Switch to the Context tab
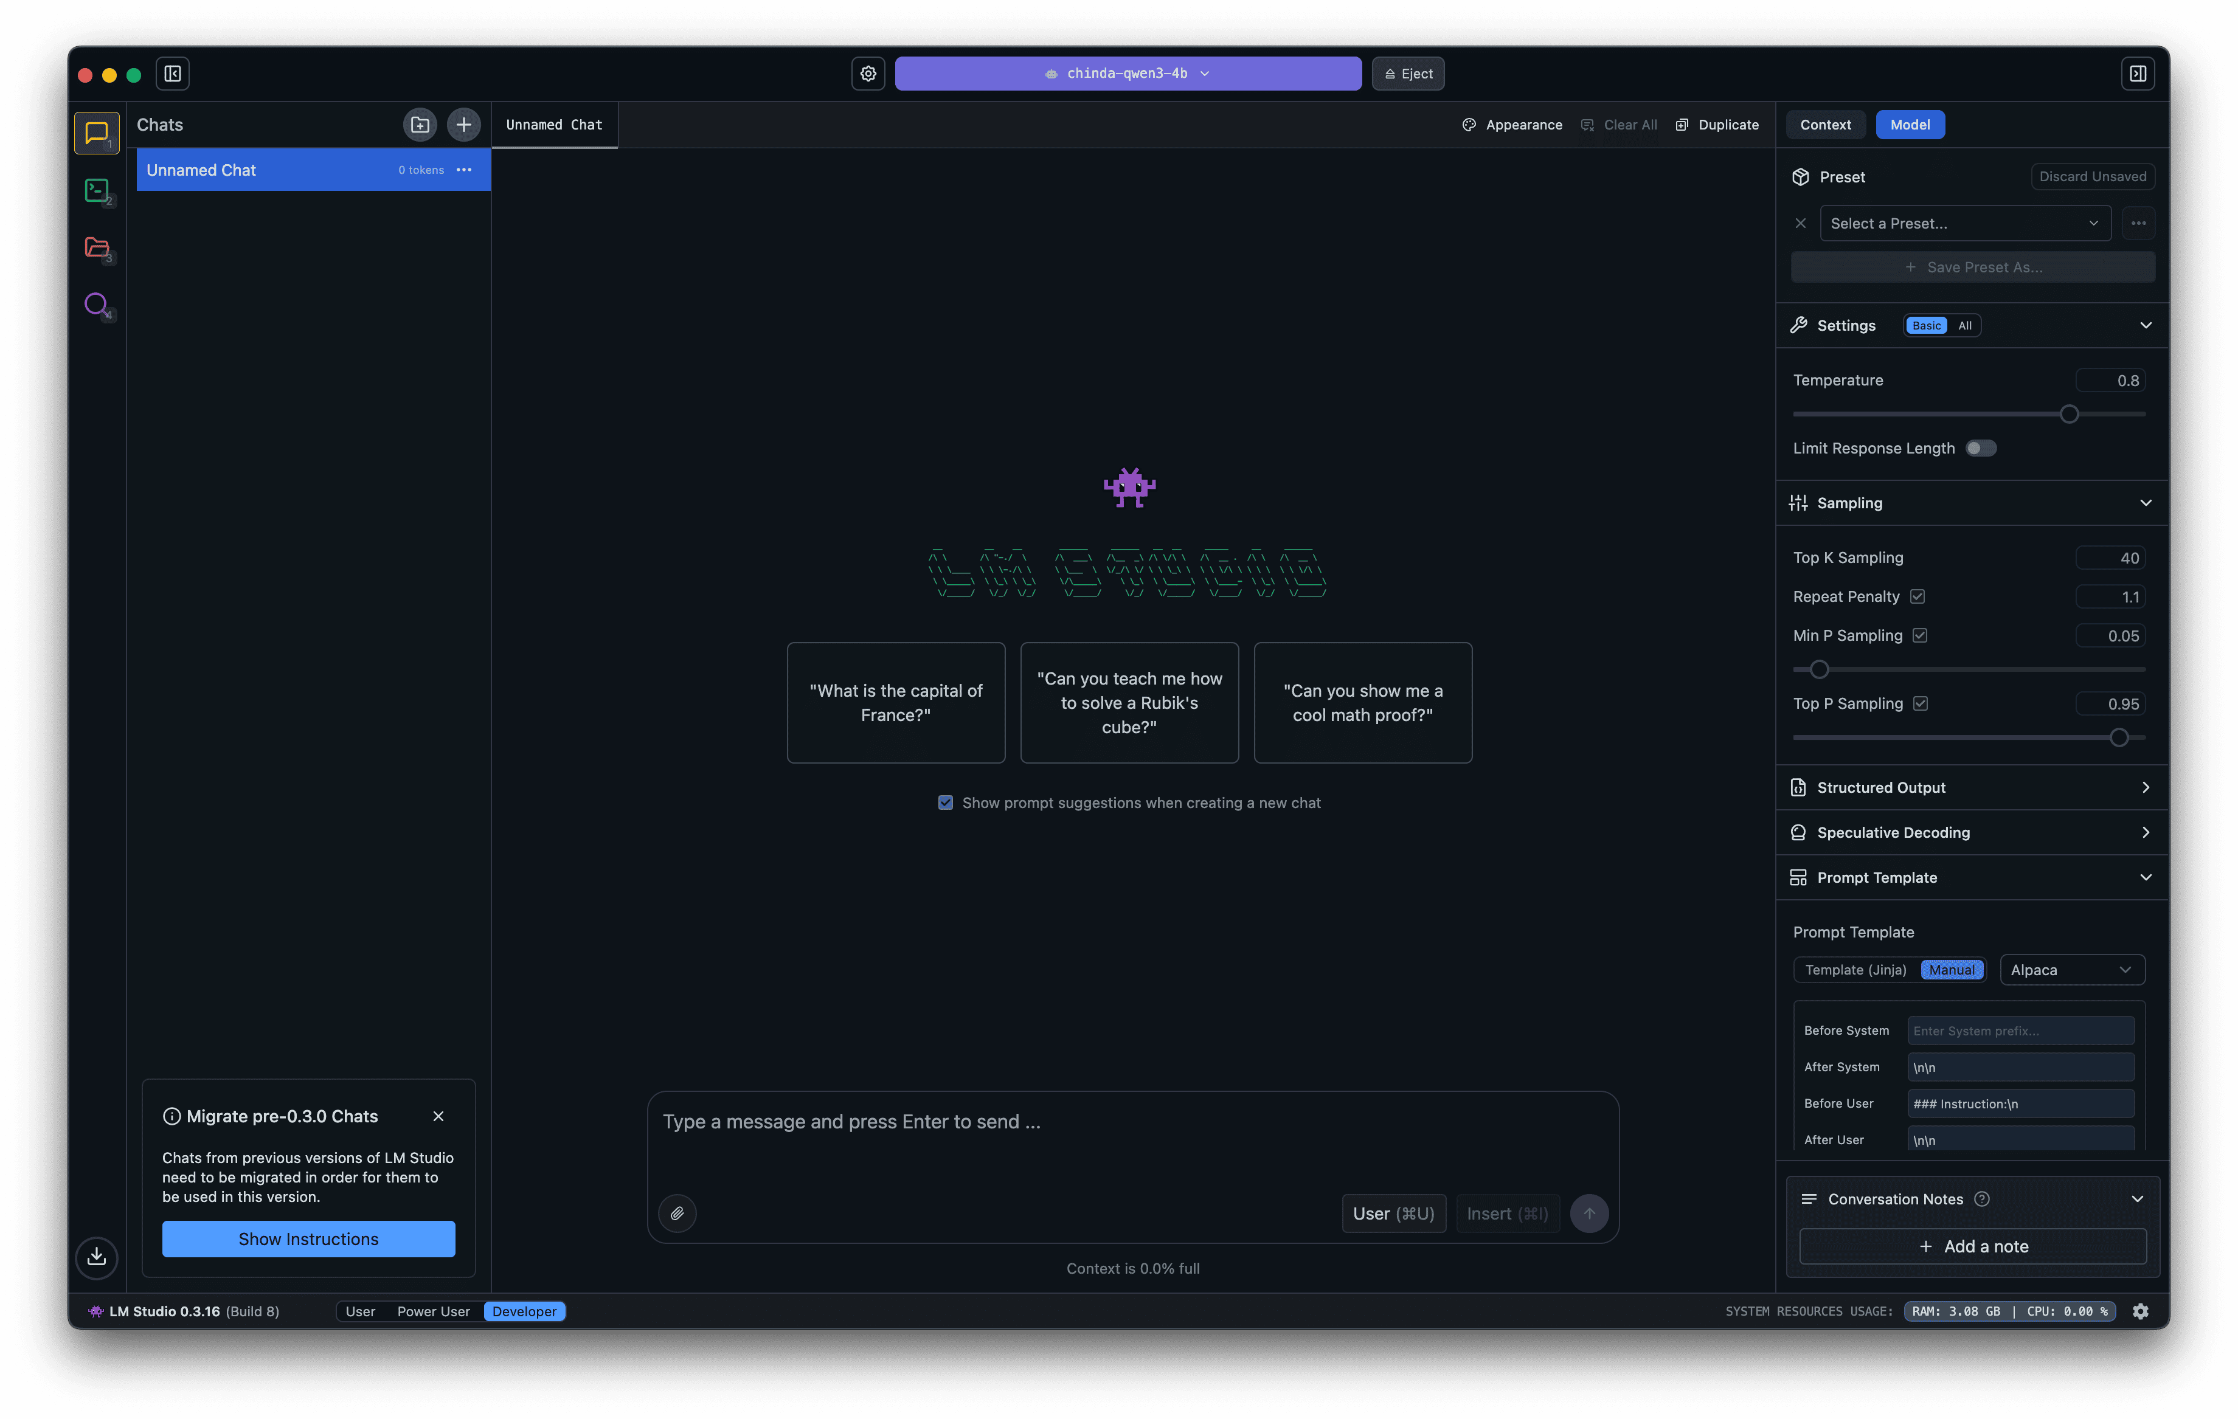Screen dimensions: 2238x1419 click(x=1825, y=125)
